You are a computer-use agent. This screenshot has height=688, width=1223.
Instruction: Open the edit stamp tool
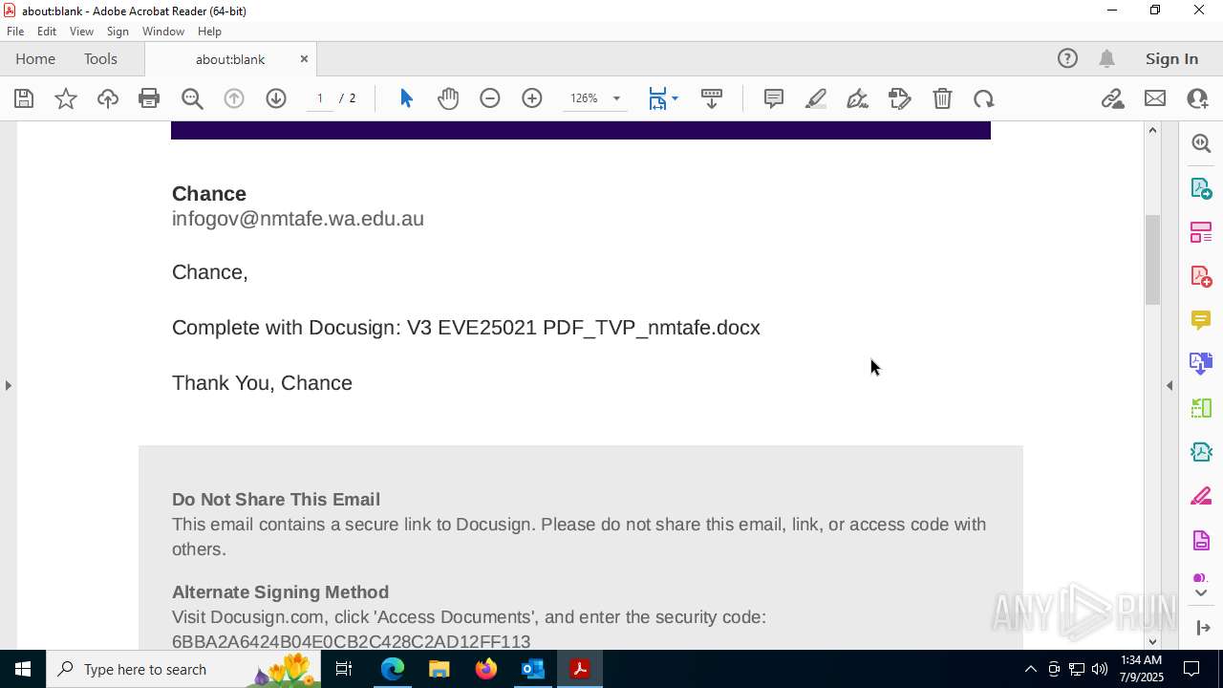coord(900,98)
